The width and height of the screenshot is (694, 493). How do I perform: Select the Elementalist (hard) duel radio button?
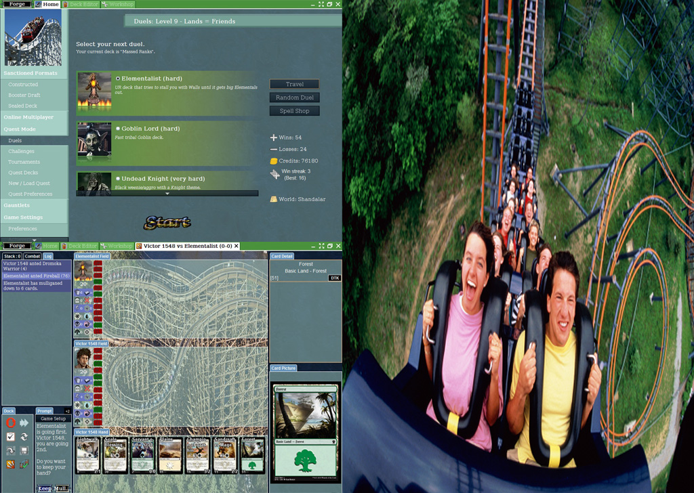pos(118,79)
